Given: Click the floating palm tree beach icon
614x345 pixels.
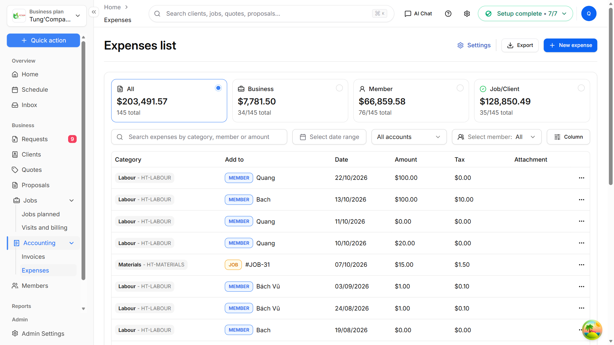Looking at the screenshot, I should (x=592, y=330).
